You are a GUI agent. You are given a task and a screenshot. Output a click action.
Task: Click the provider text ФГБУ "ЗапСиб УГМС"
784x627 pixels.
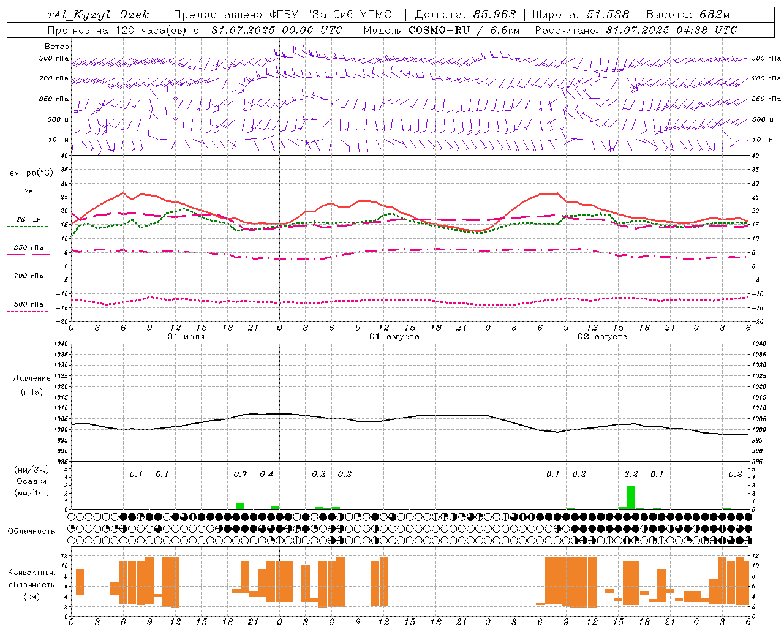coord(334,15)
